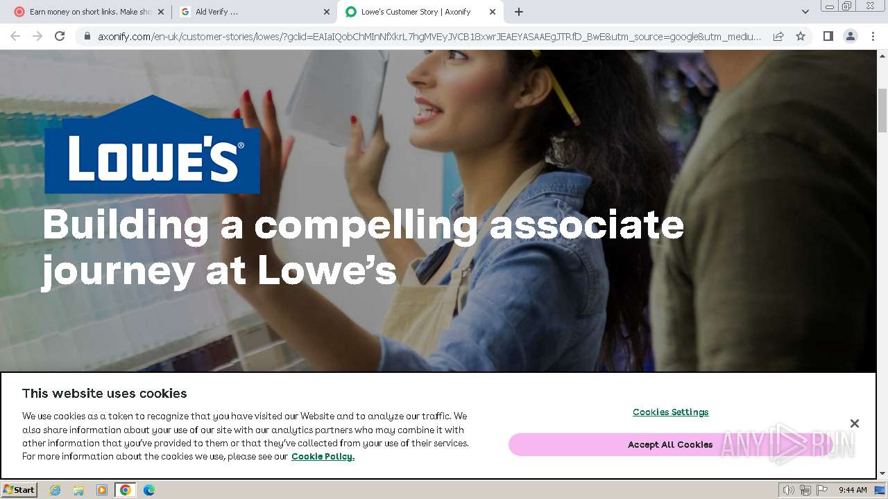Click Accept All Cookies button

tap(670, 444)
